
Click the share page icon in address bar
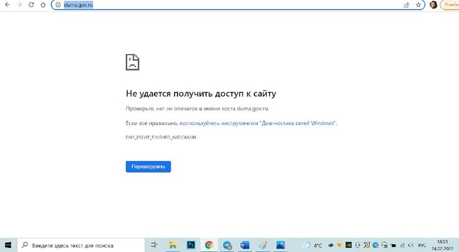pyautogui.click(x=406, y=5)
